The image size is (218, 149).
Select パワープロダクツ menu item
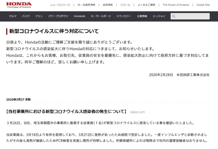[x=58, y=16]
